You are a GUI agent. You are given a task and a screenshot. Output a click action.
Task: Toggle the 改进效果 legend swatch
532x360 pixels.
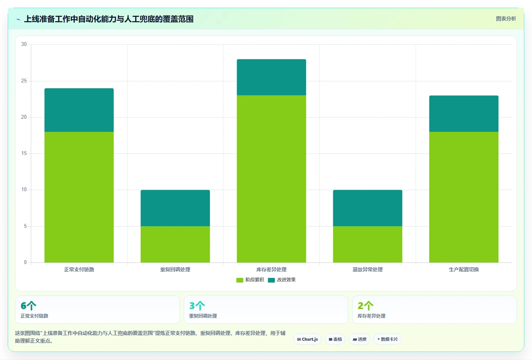[x=271, y=280]
